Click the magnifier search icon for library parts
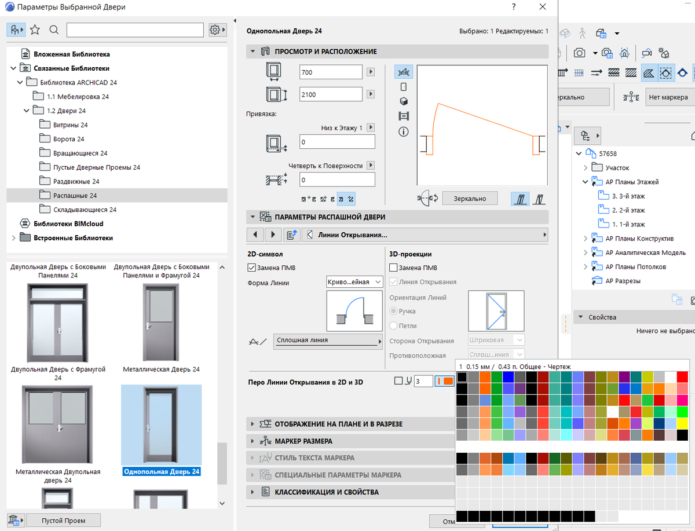 click(x=54, y=30)
